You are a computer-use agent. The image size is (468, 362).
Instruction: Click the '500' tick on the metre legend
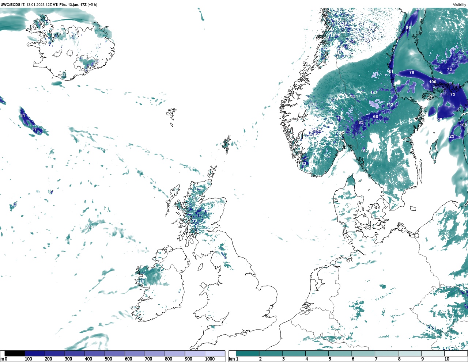click(x=108, y=359)
